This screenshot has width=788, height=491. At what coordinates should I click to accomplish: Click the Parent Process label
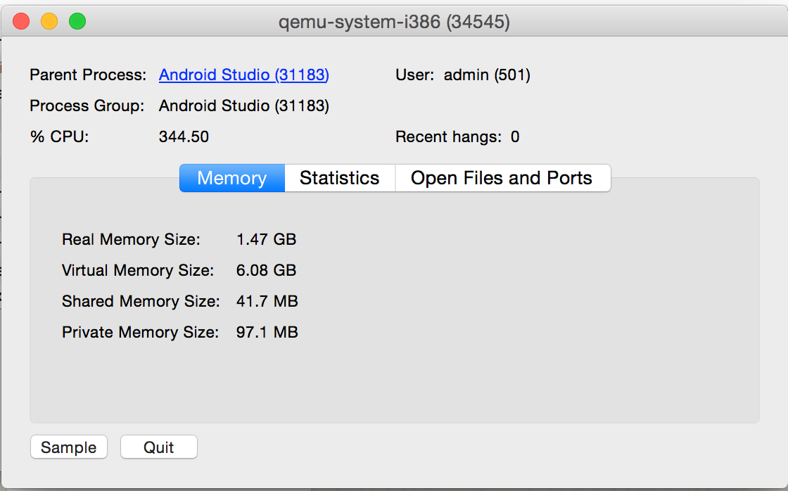(x=88, y=75)
